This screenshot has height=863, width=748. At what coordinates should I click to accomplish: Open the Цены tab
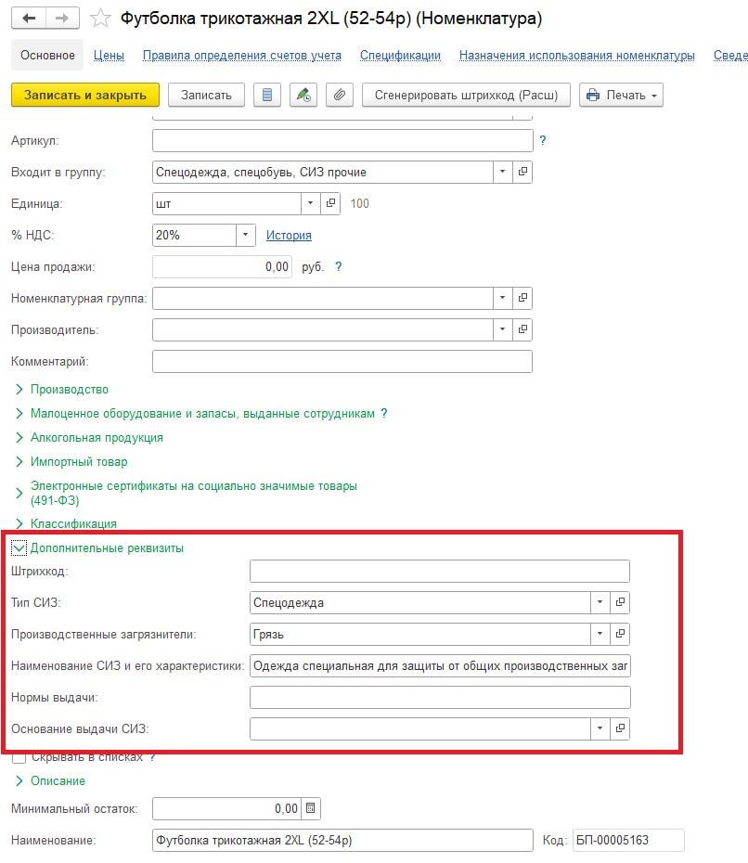(109, 56)
